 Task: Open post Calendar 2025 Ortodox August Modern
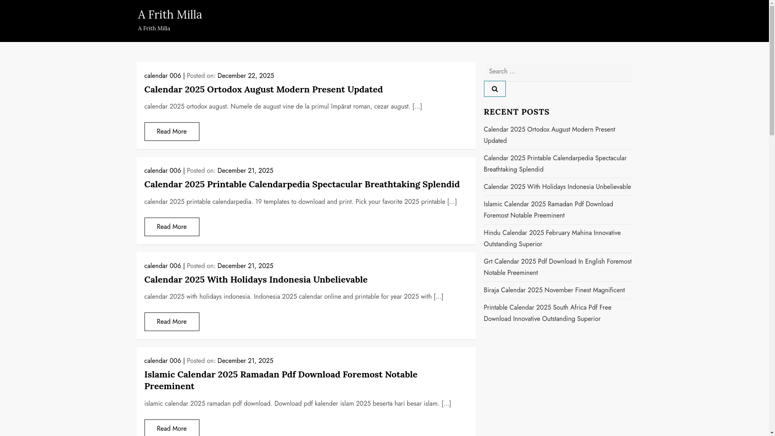263,89
